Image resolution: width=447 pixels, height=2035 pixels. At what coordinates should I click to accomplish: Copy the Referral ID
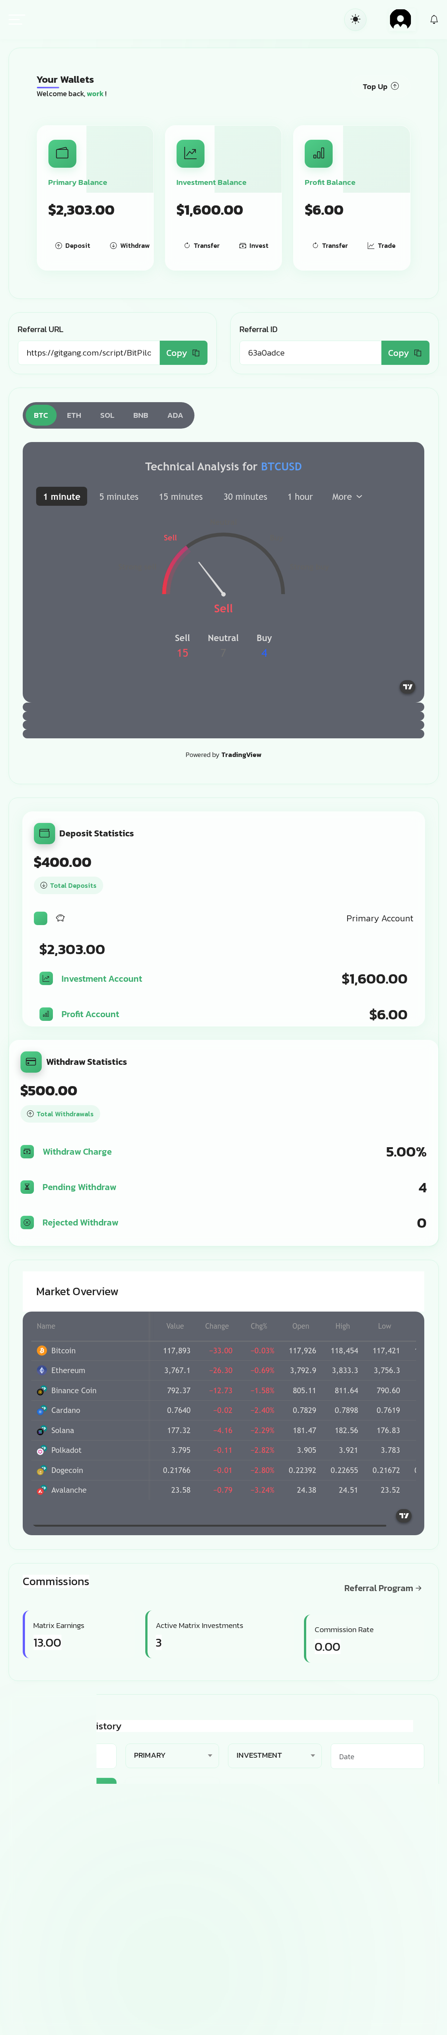pyautogui.click(x=405, y=352)
